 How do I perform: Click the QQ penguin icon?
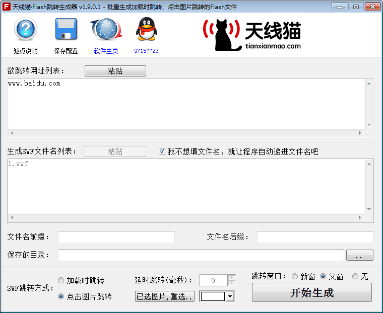(x=146, y=29)
